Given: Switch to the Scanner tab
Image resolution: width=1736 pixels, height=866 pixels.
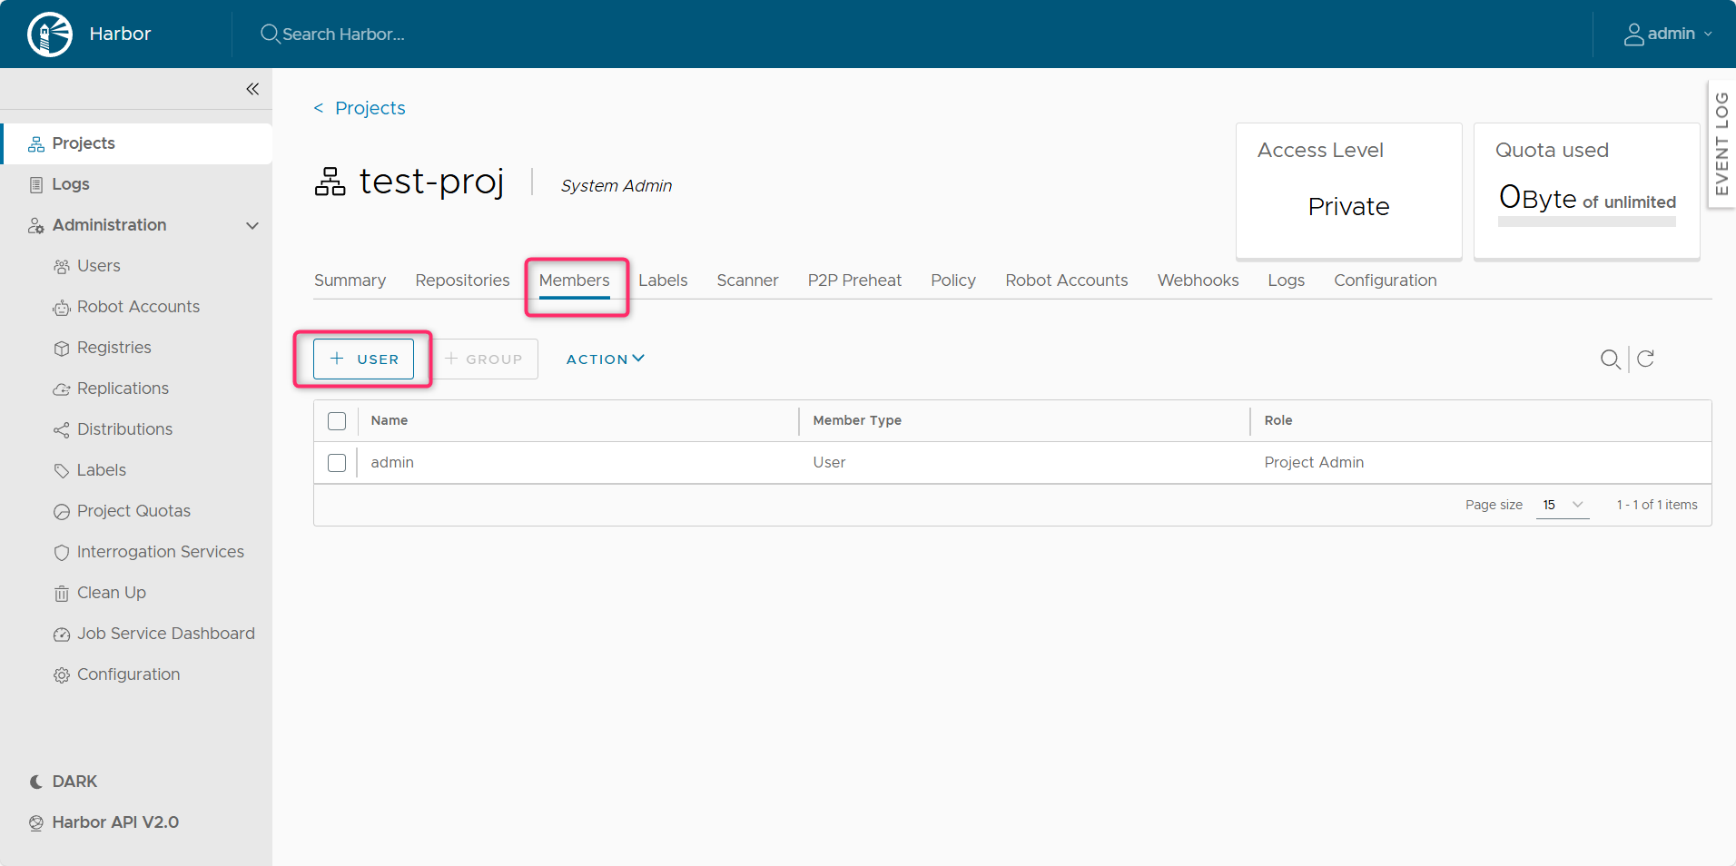Looking at the screenshot, I should [x=748, y=280].
